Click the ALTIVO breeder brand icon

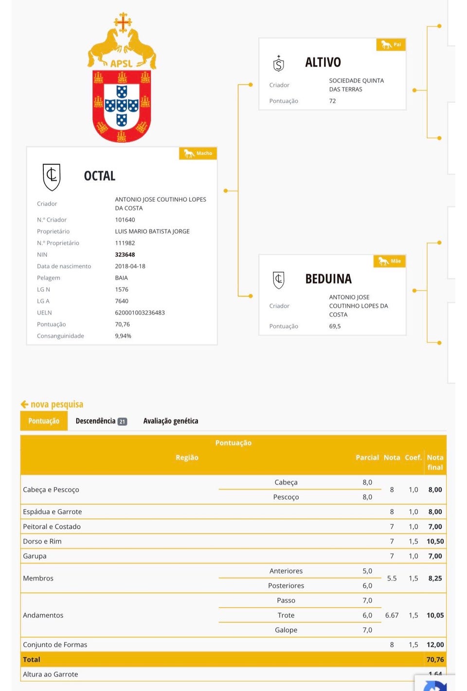(278, 63)
